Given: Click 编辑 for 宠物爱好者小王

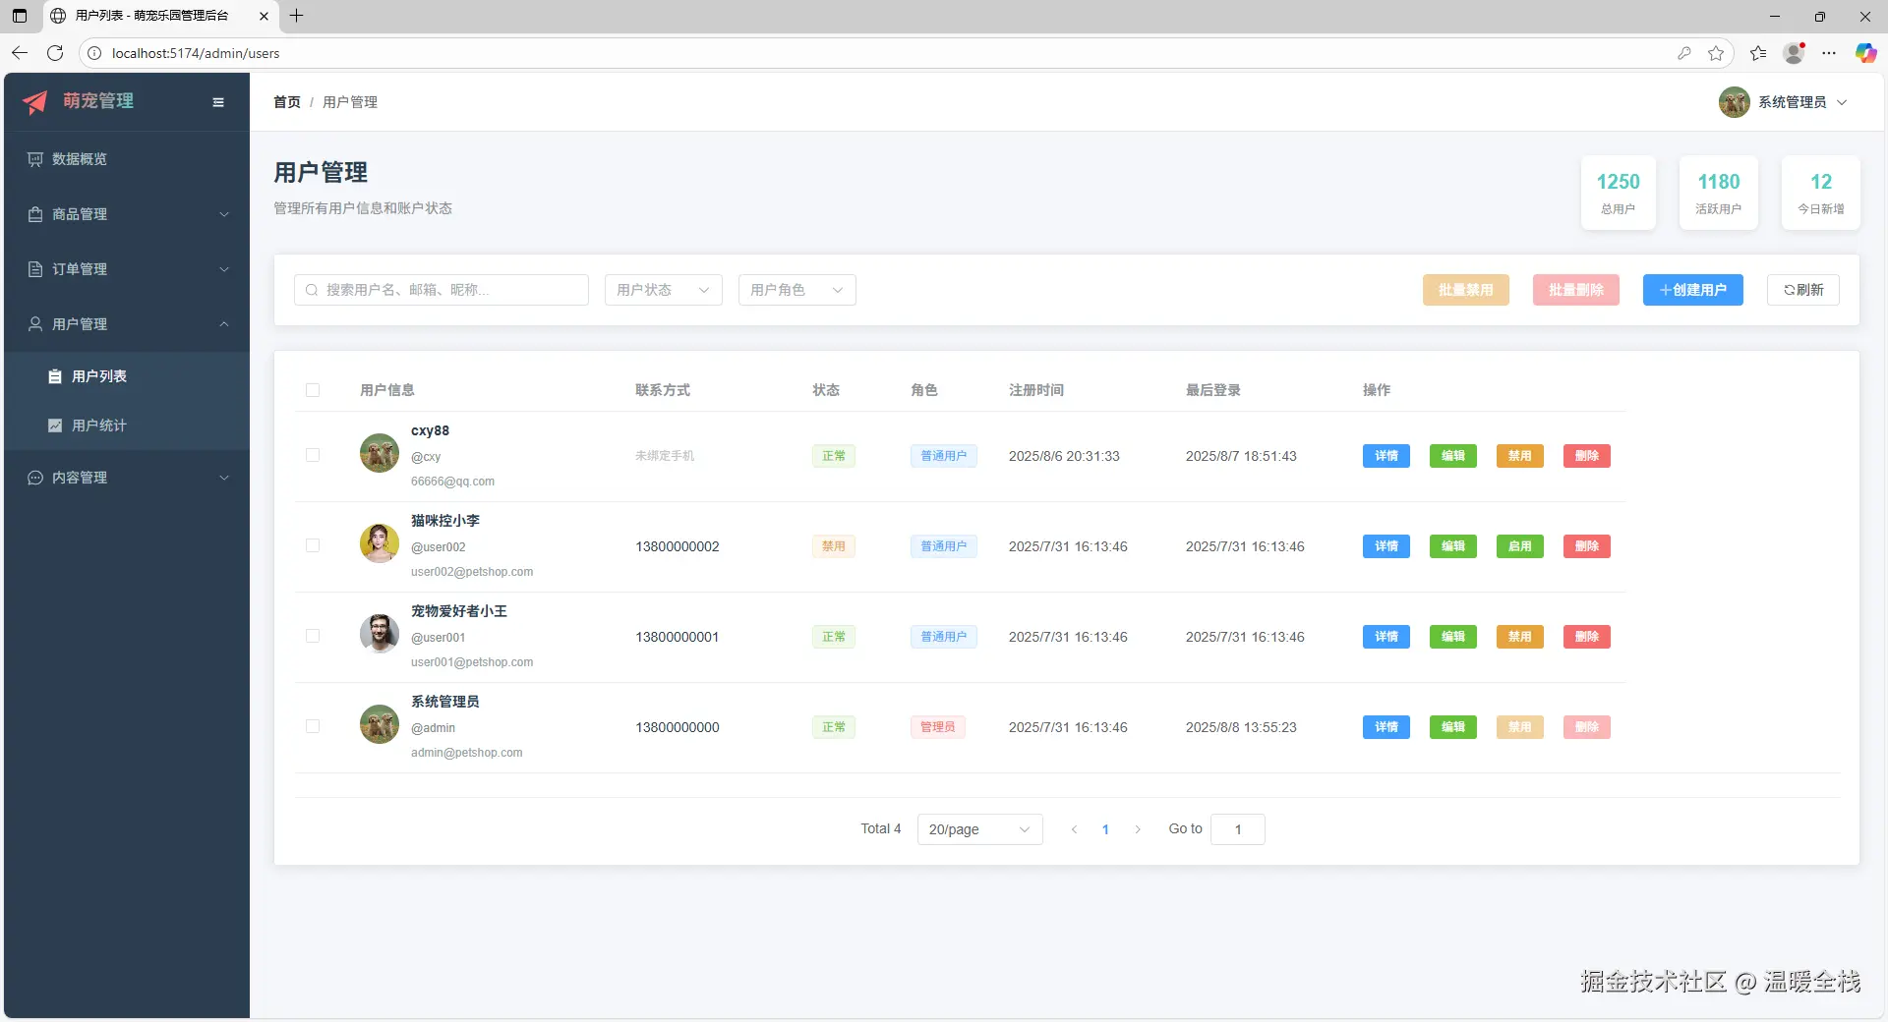Looking at the screenshot, I should pos(1453,637).
